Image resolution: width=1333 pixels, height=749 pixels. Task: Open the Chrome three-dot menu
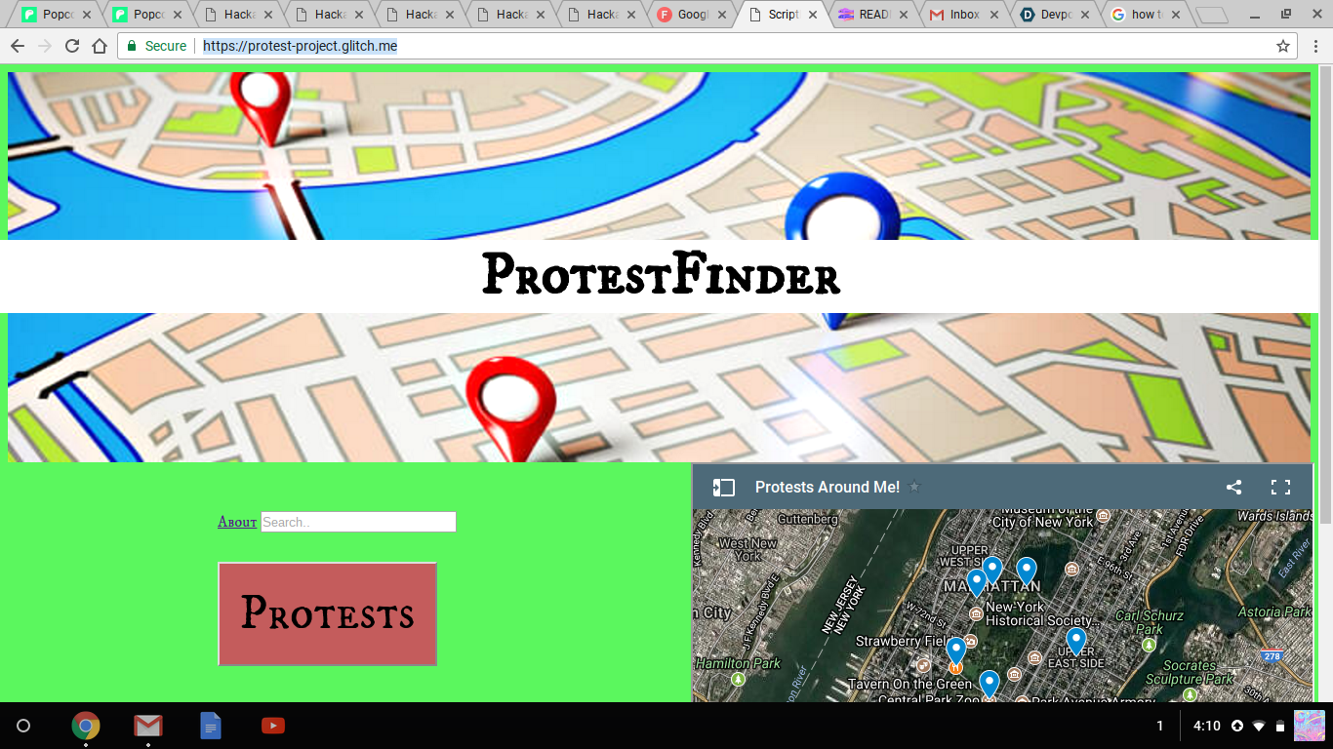coord(1315,46)
